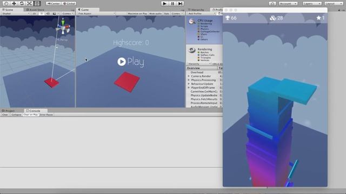Expand PlayerEndOfFrame row
This screenshot has width=346, height=194.
pos(189,88)
